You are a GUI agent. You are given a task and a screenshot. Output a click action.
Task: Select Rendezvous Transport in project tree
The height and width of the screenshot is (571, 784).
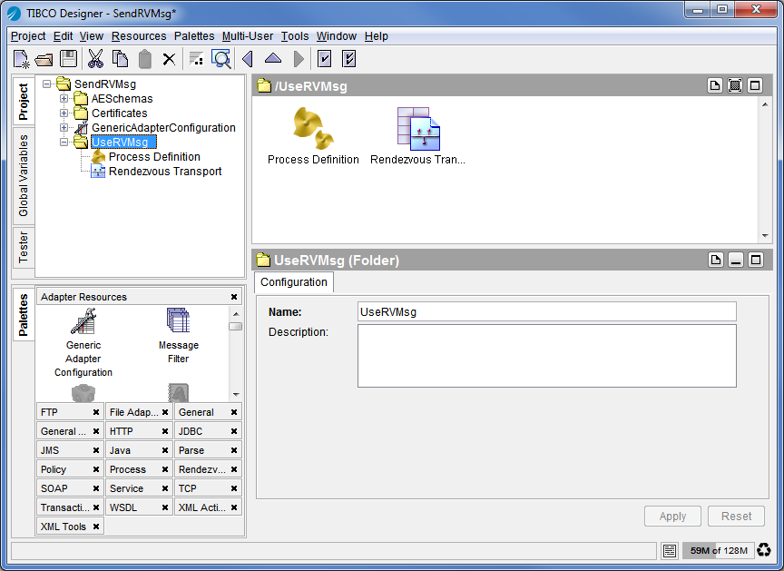pyautogui.click(x=165, y=171)
